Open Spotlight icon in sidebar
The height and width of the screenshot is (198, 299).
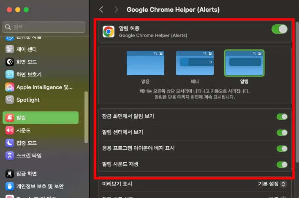click(10, 100)
